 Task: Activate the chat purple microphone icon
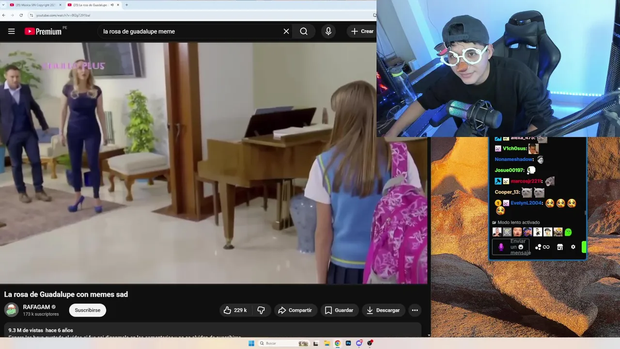[x=501, y=247]
